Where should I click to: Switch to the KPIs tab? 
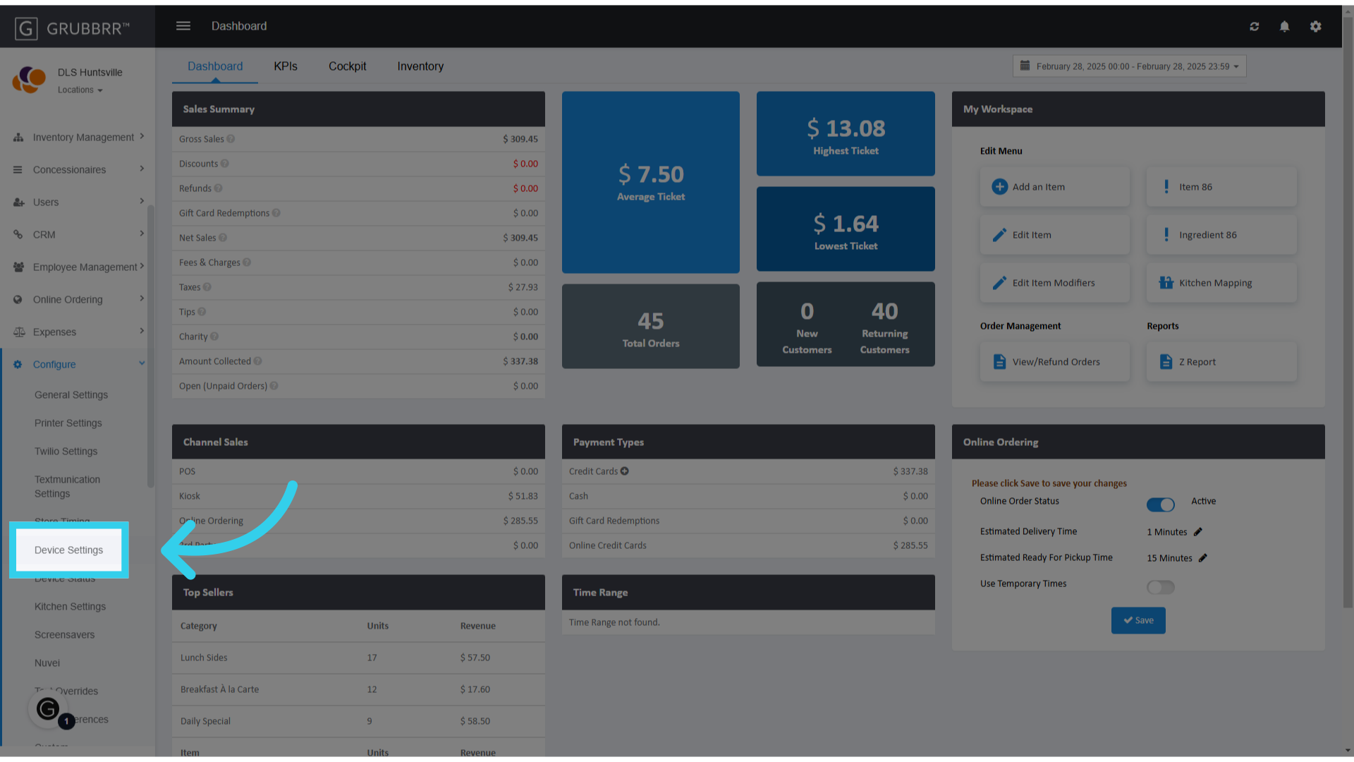pos(286,66)
